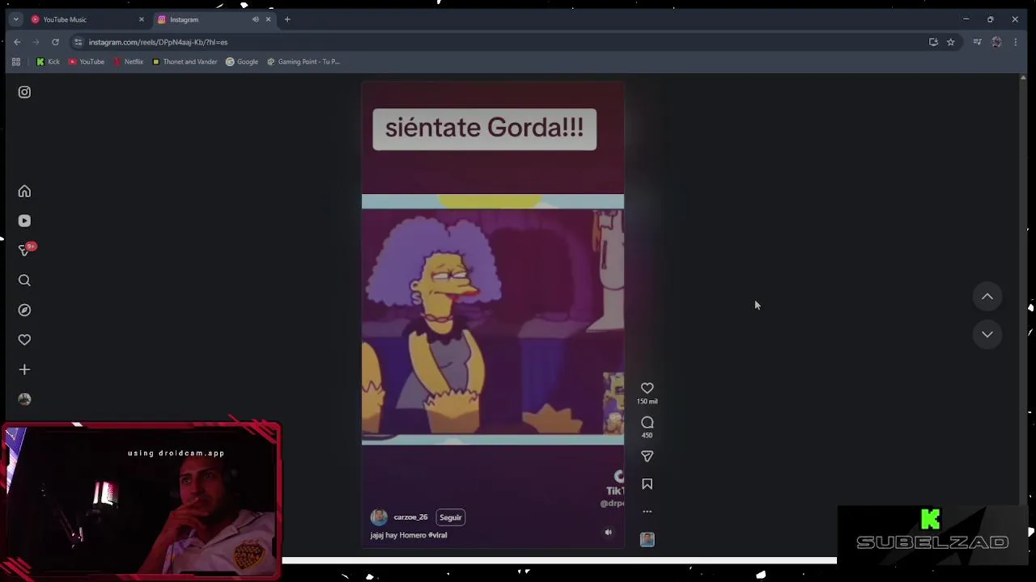The width and height of the screenshot is (1036, 582).
Task: Open the Instagram logo home link
Action: tap(24, 92)
